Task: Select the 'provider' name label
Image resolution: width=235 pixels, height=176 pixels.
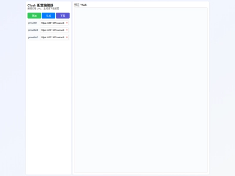Action: coord(33,23)
